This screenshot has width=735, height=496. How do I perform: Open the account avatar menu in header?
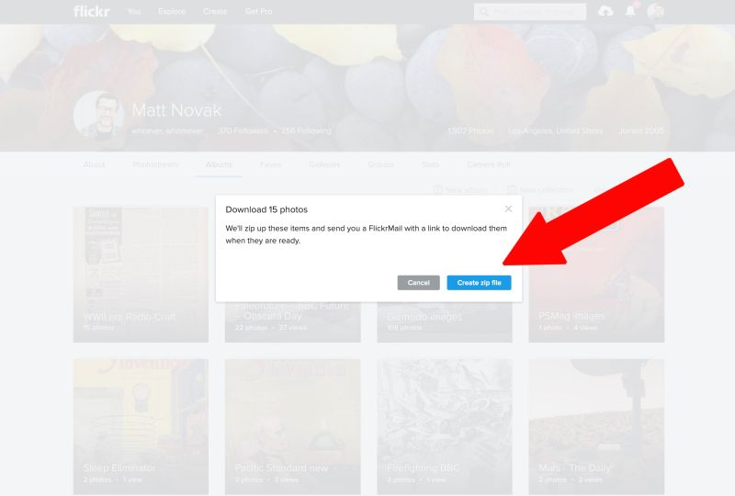(x=655, y=11)
